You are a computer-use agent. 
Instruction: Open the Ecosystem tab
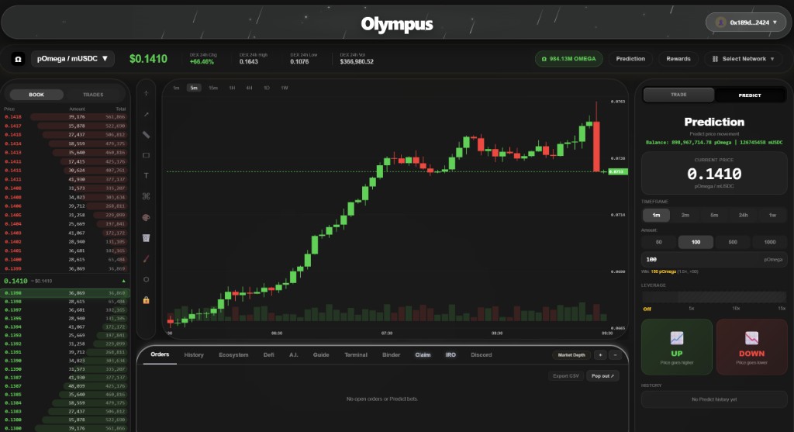(233, 355)
